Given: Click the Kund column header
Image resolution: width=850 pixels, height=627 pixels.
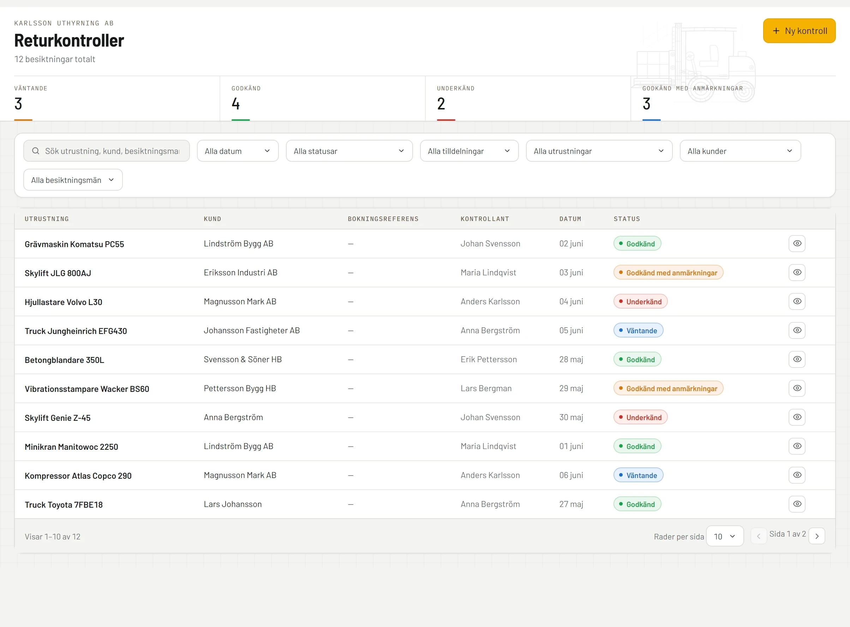Looking at the screenshot, I should [x=212, y=219].
